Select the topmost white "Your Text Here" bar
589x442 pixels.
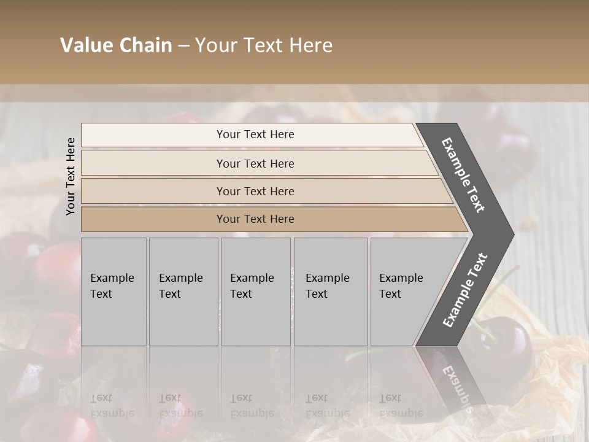[x=255, y=134]
